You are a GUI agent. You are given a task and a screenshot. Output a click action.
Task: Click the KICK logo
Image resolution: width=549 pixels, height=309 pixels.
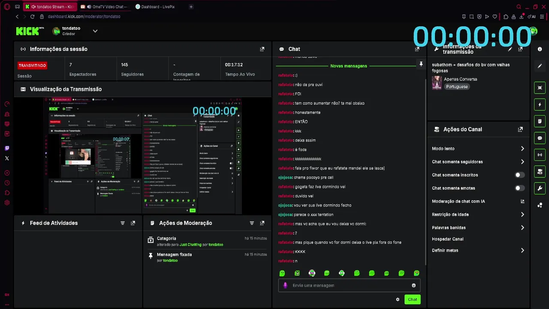pyautogui.click(x=30, y=31)
